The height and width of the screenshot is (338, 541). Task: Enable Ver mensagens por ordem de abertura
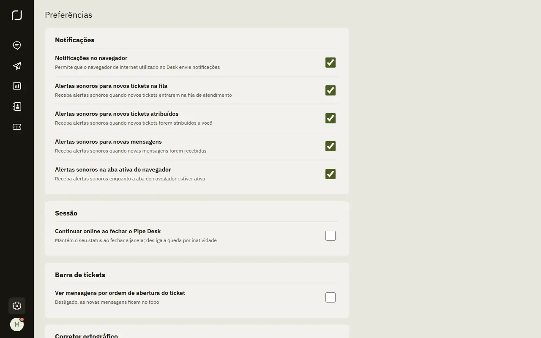[331, 297]
